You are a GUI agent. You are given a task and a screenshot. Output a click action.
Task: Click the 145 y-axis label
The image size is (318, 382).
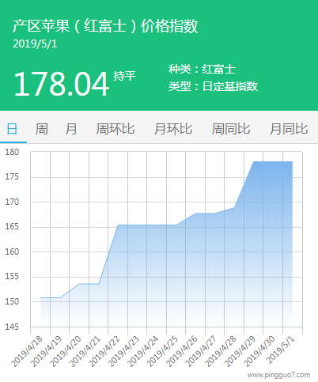coord(12,327)
